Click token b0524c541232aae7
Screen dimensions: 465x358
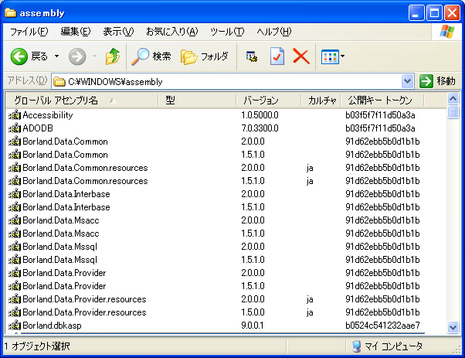pos(382,326)
